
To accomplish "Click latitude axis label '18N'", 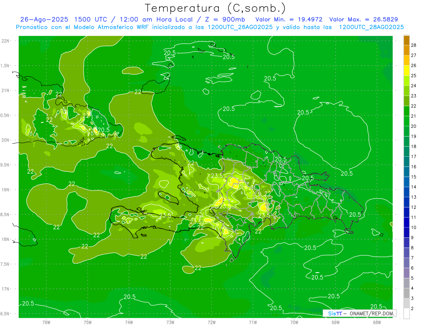I will [x=6, y=239].
